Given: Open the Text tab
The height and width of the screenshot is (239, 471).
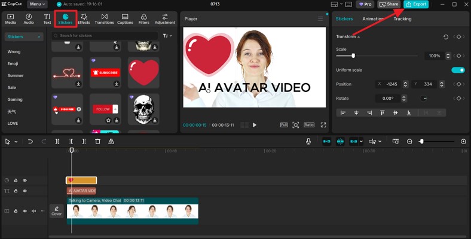Looking at the screenshot, I should pos(47,19).
